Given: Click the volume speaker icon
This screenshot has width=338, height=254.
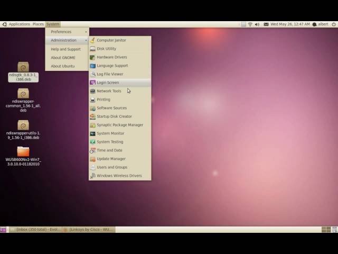Looking at the screenshot, I should pos(257,24).
